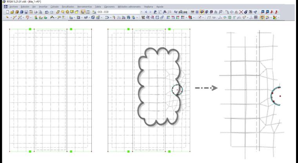
Task: Click the Open file yellow folder icon
Action: 12,12
